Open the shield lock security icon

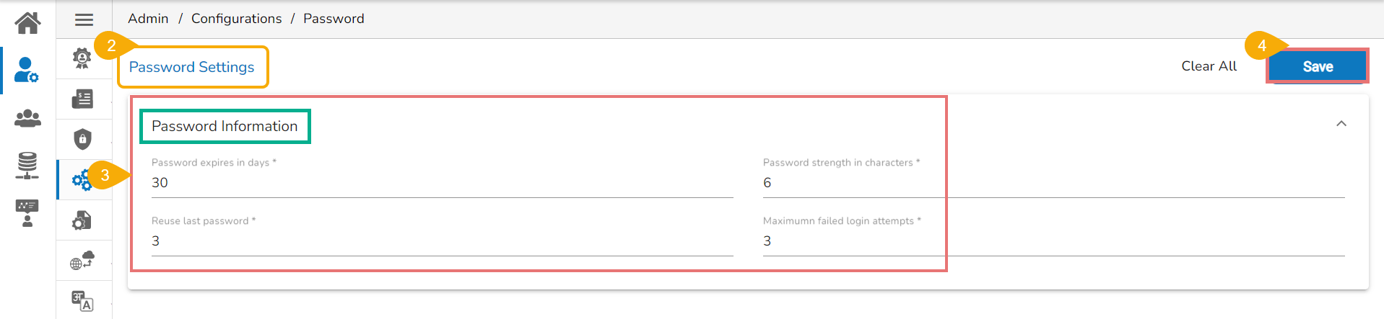82,139
